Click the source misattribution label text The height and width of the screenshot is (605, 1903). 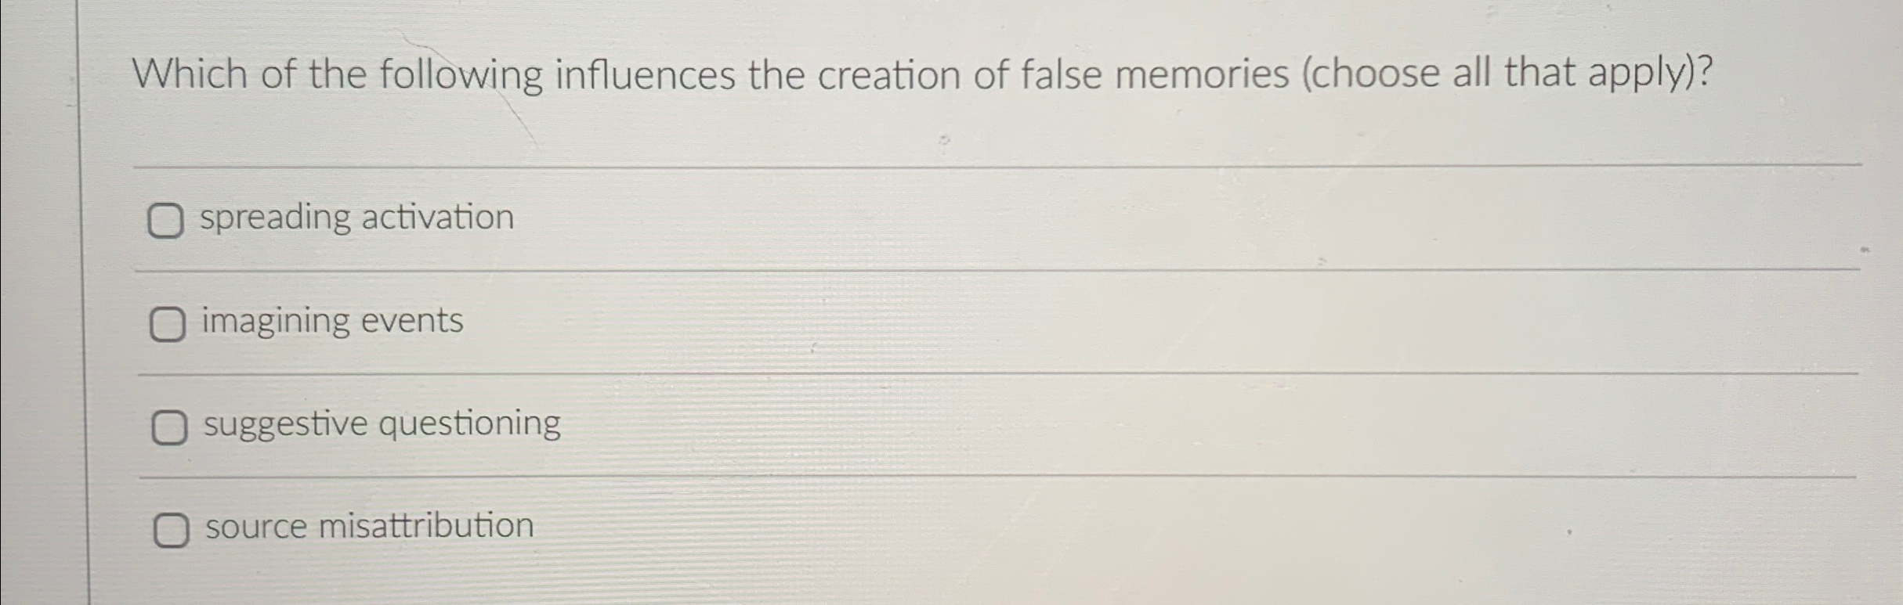tap(369, 527)
